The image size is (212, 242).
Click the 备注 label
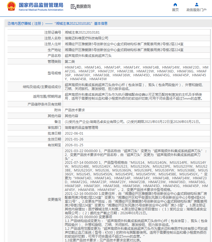click(58, 122)
